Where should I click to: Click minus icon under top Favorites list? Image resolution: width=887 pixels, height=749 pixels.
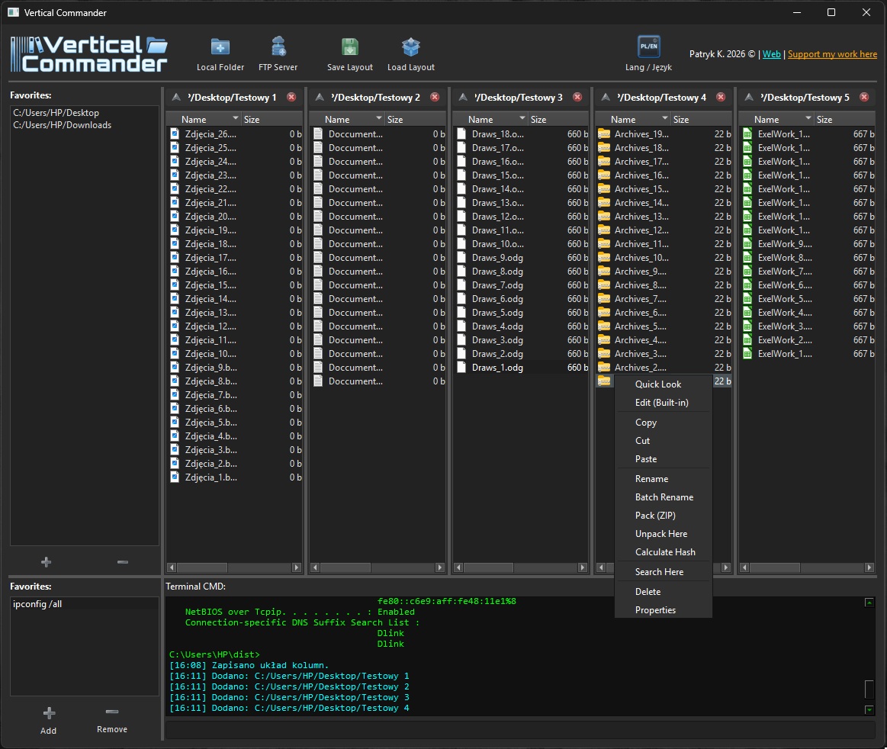point(123,562)
